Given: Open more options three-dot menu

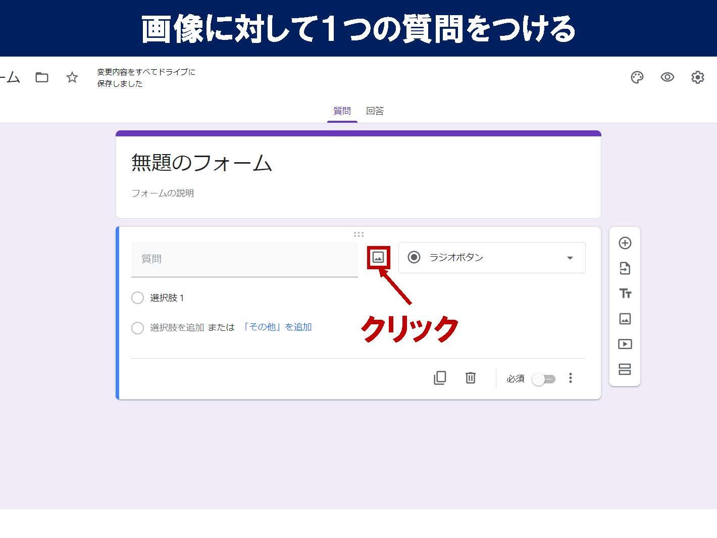Looking at the screenshot, I should (x=571, y=378).
